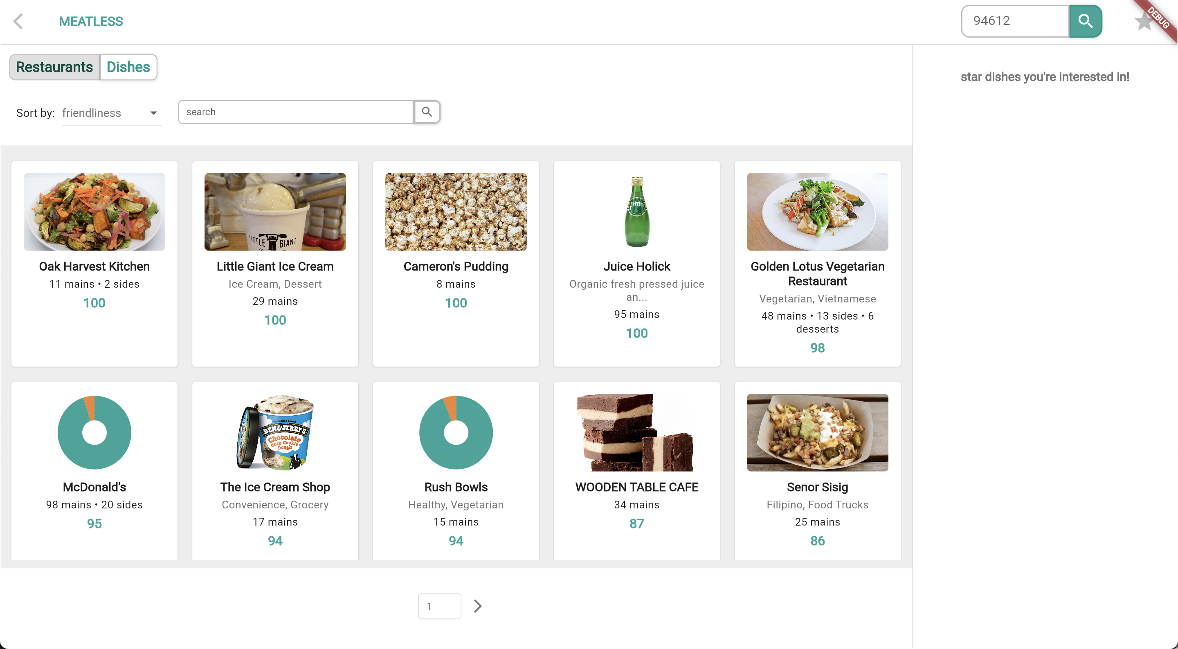Click Rush Bowls donut chart icon
This screenshot has height=649, width=1178.
pos(456,432)
